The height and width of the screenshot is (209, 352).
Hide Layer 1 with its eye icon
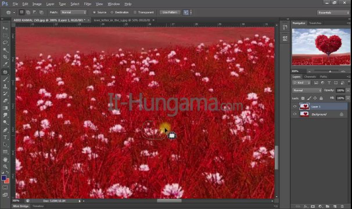pyautogui.click(x=294, y=106)
